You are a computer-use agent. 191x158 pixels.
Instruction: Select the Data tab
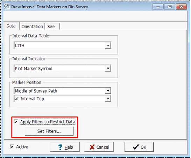[11, 26]
